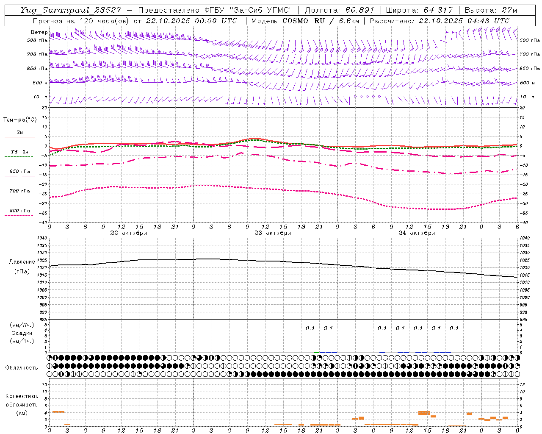Viewport: 542px width, 434px height.
Task: Click 'Рассчитано: 22.10.2025 04:43 UTC' timestamp
Action: (440, 21)
